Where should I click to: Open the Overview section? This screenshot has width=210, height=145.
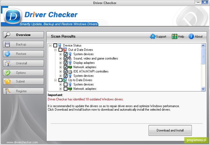pyautogui.click(x=23, y=35)
